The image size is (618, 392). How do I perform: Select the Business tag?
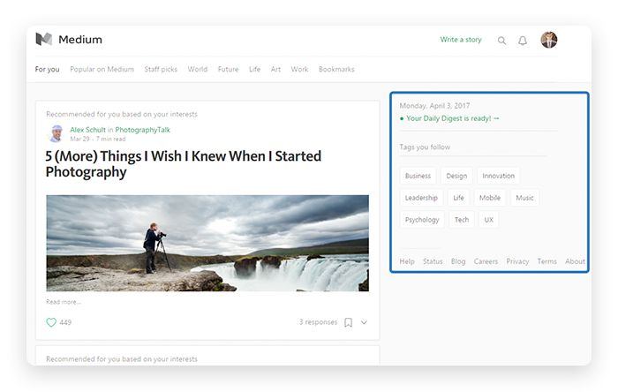click(x=418, y=176)
